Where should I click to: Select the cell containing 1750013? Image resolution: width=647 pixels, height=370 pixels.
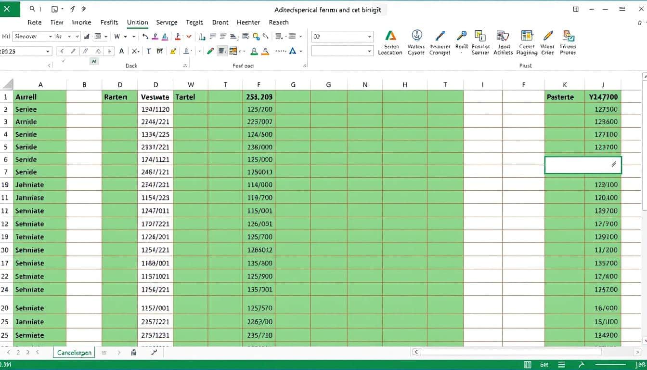(259, 172)
